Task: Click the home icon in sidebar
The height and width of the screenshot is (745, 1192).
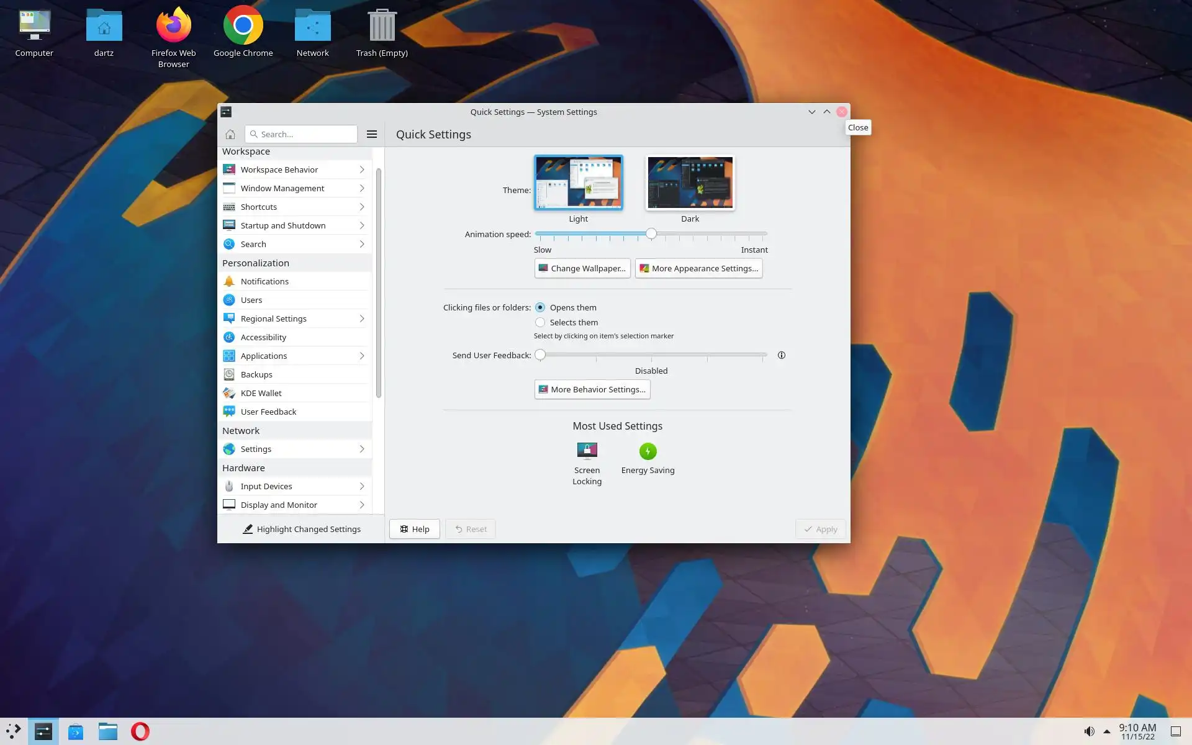Action: point(230,134)
